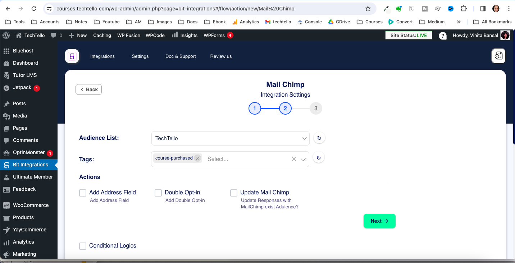Screen dimensions: 515x263
Task: Open the Accounts bookmark folder
Action: click(x=45, y=22)
